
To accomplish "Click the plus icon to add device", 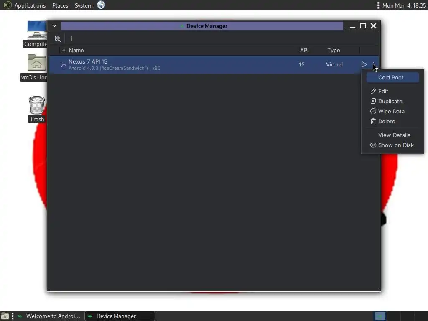I will pos(71,38).
